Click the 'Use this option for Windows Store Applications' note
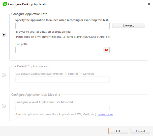 (x=56, y=114)
